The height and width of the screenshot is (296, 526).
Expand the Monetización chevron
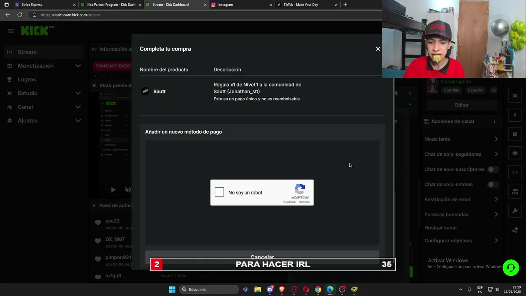point(78,66)
